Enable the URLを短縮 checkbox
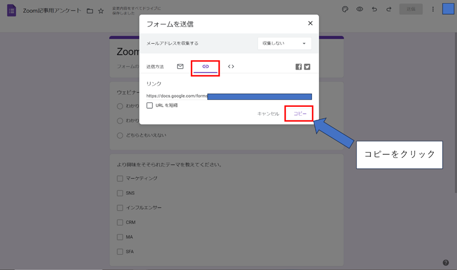The width and height of the screenshot is (457, 270). coord(150,105)
